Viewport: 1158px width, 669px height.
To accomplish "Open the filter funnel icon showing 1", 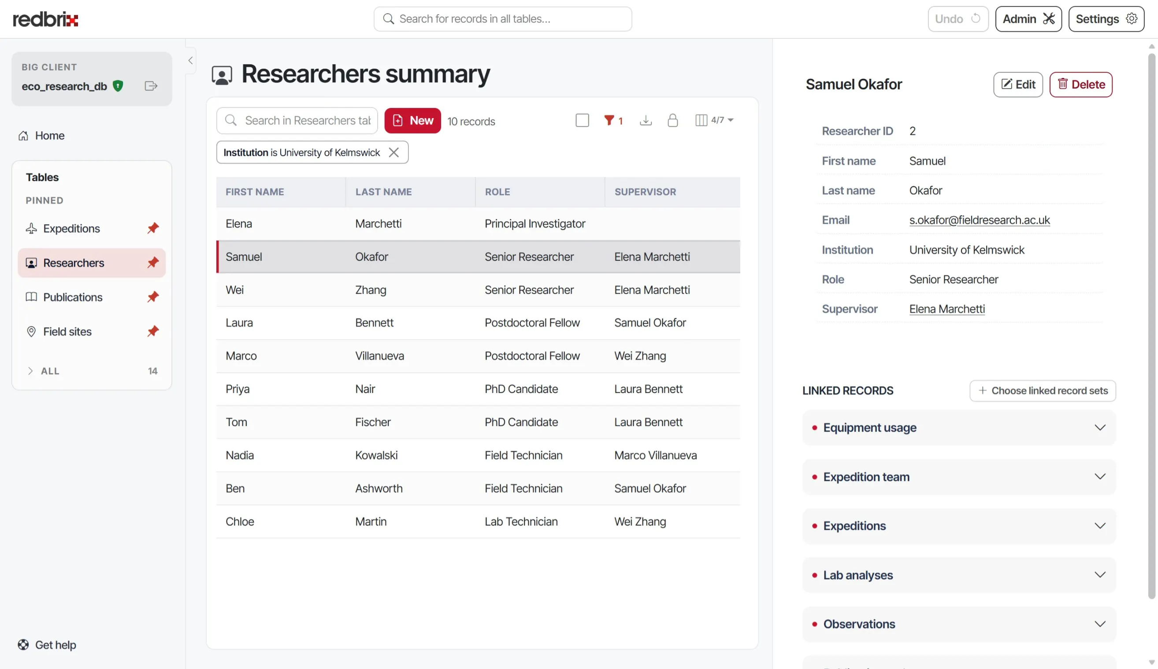I will [613, 120].
